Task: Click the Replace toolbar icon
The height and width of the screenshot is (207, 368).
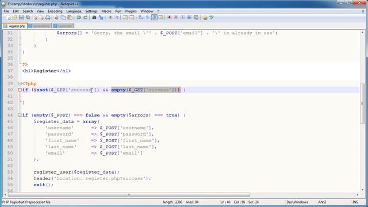Action: coord(101,18)
